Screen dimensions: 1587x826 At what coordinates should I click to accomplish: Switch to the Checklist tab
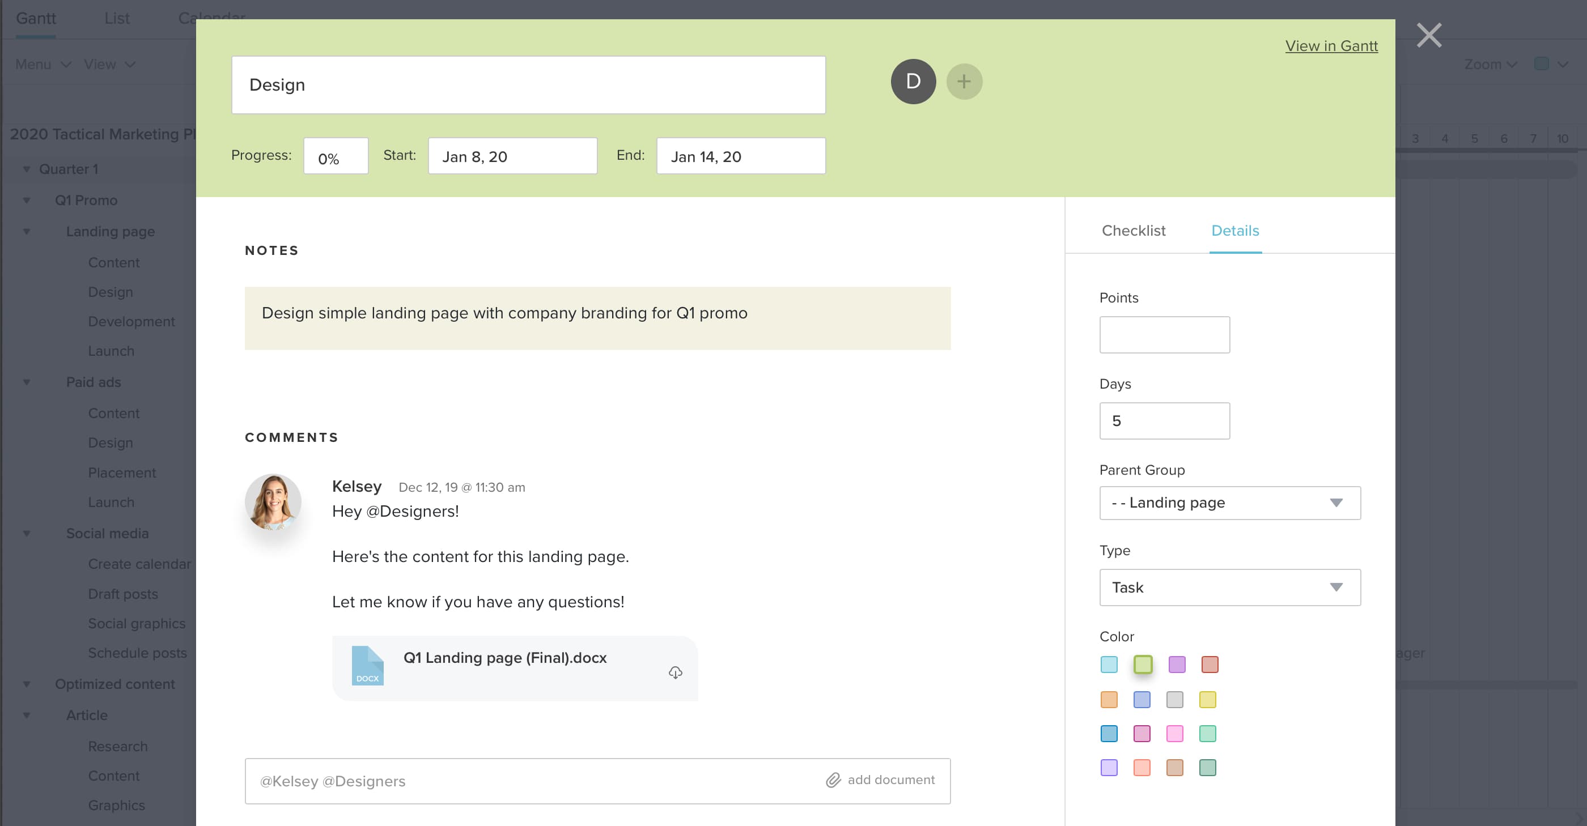pyautogui.click(x=1133, y=231)
